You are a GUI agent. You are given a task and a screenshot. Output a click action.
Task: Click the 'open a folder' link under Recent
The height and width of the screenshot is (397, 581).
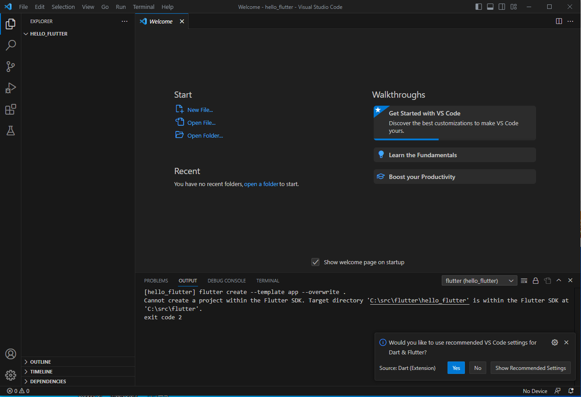[261, 184]
